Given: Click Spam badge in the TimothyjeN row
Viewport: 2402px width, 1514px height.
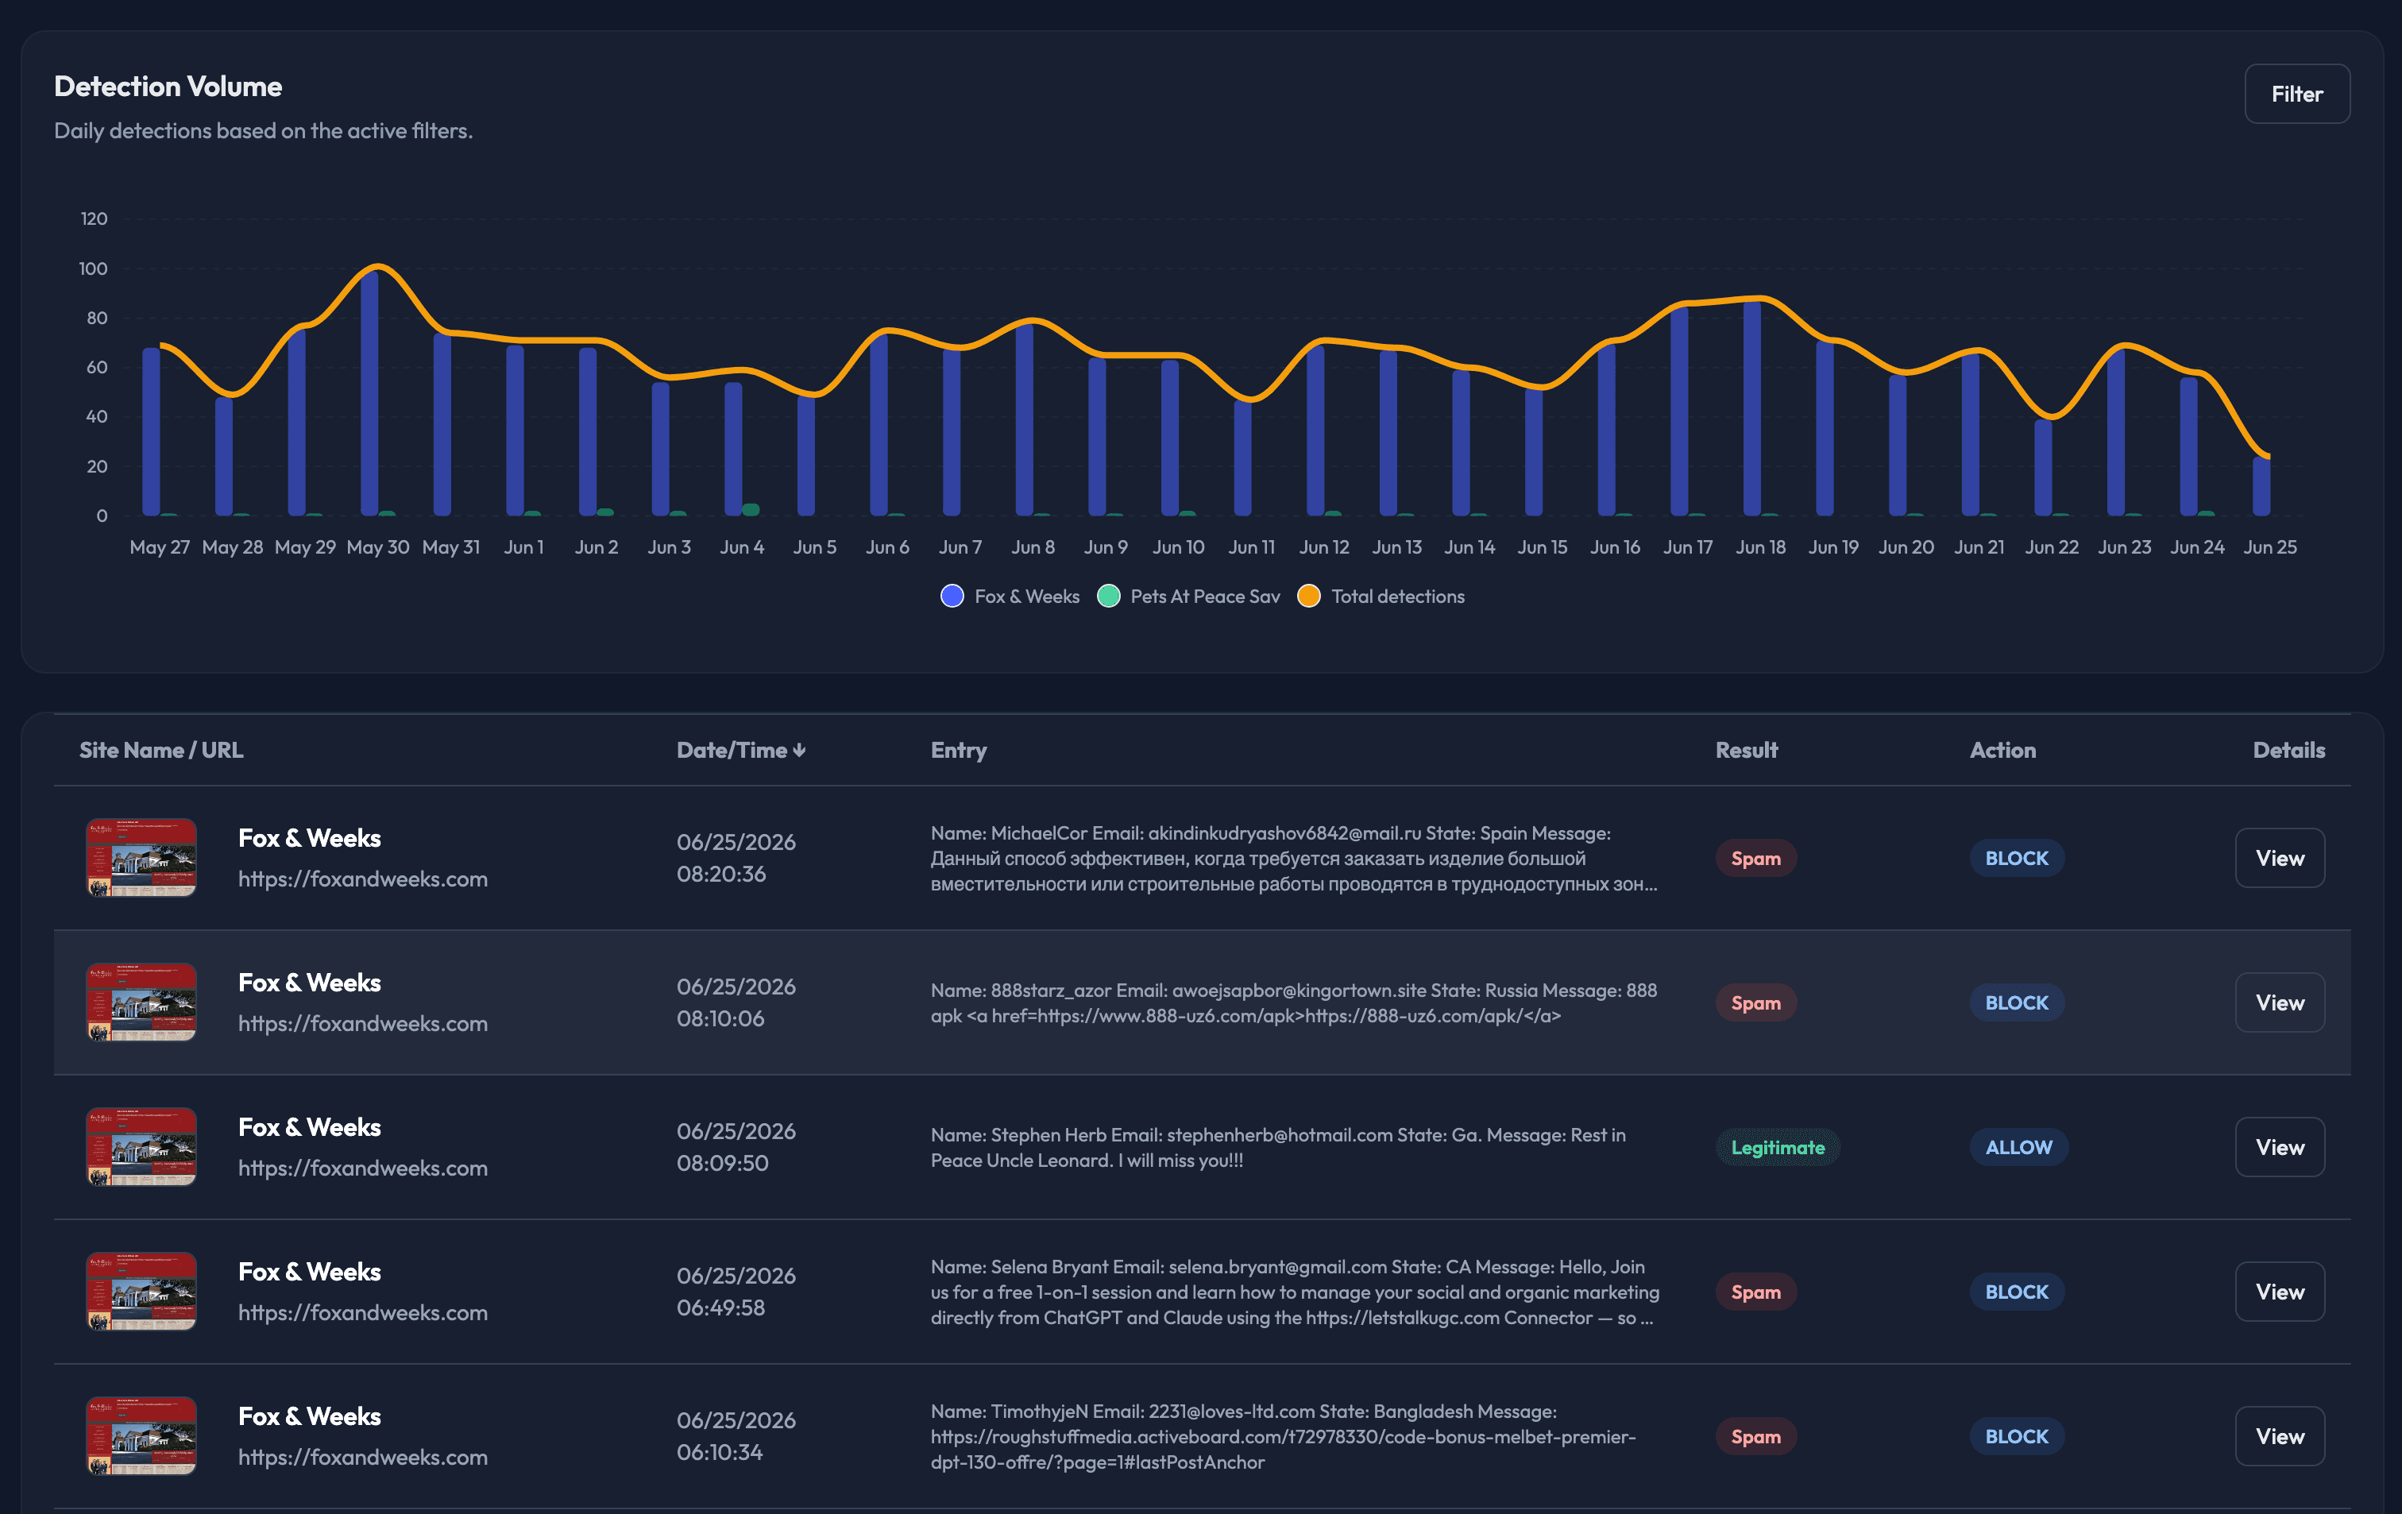Looking at the screenshot, I should tap(1755, 1436).
